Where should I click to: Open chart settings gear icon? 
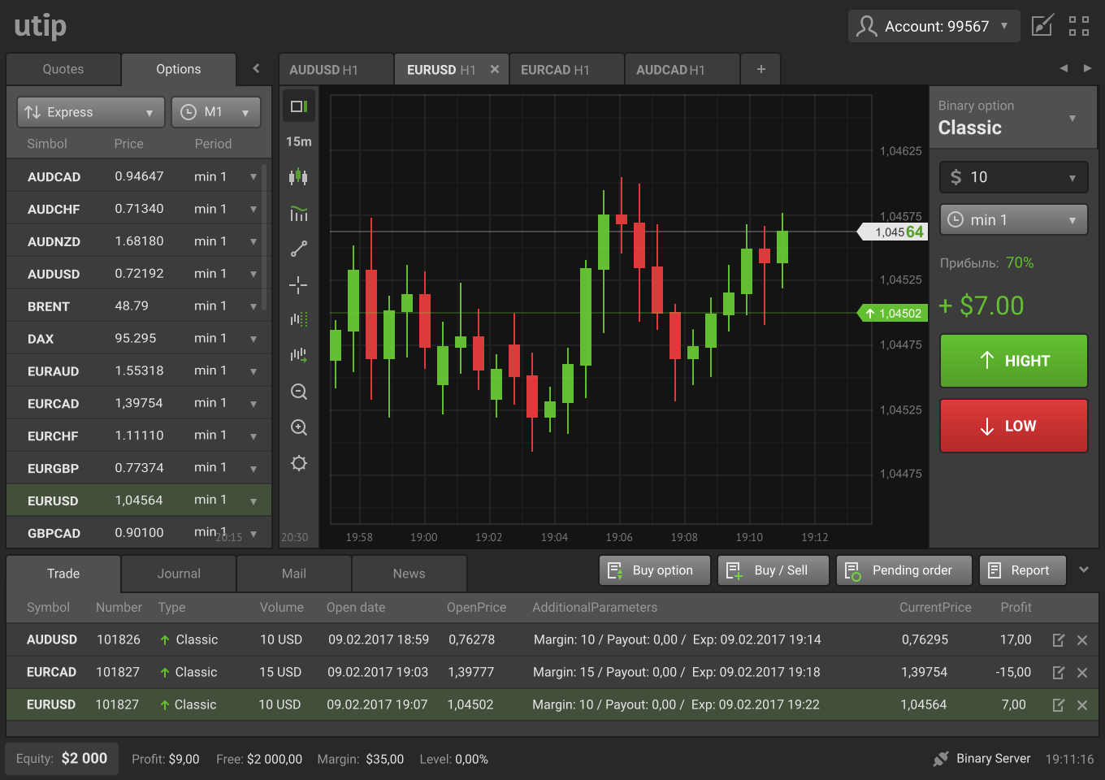coord(298,463)
